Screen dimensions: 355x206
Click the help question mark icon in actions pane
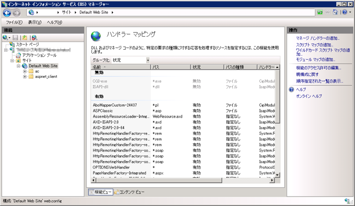tap(291, 89)
